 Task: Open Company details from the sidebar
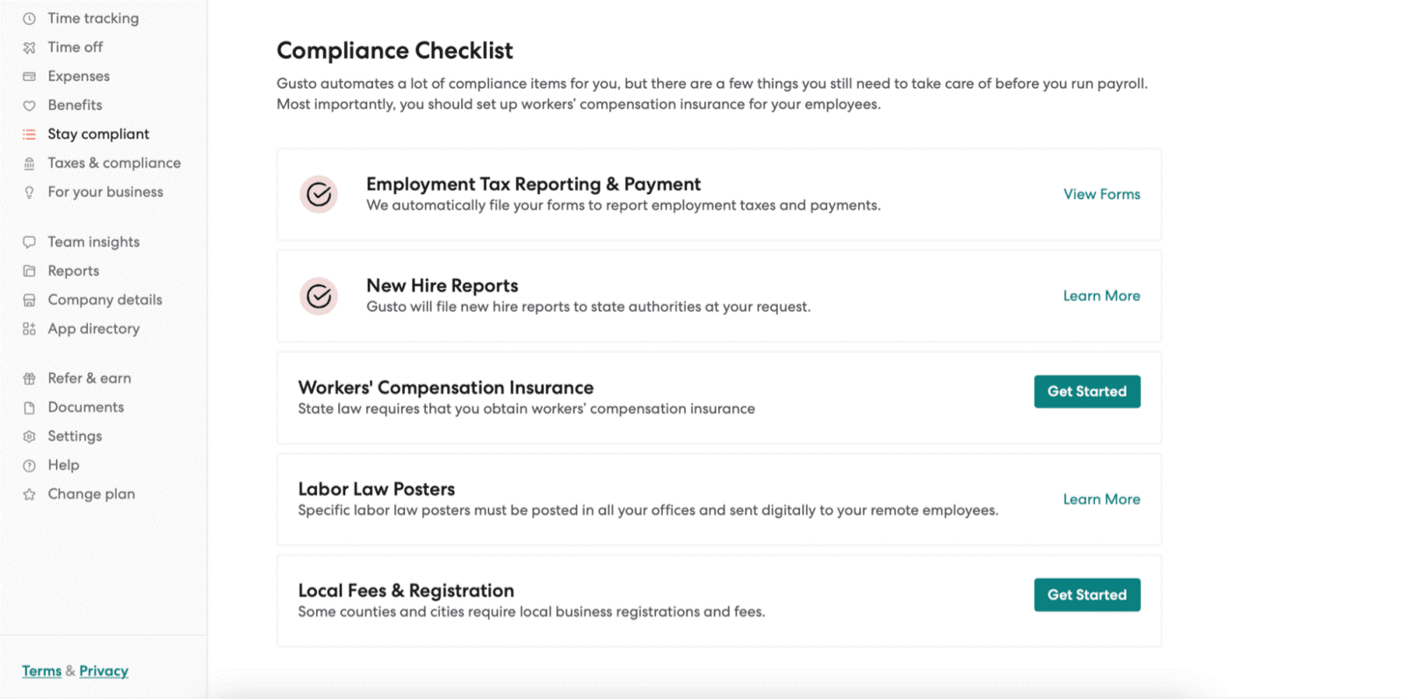coord(104,299)
